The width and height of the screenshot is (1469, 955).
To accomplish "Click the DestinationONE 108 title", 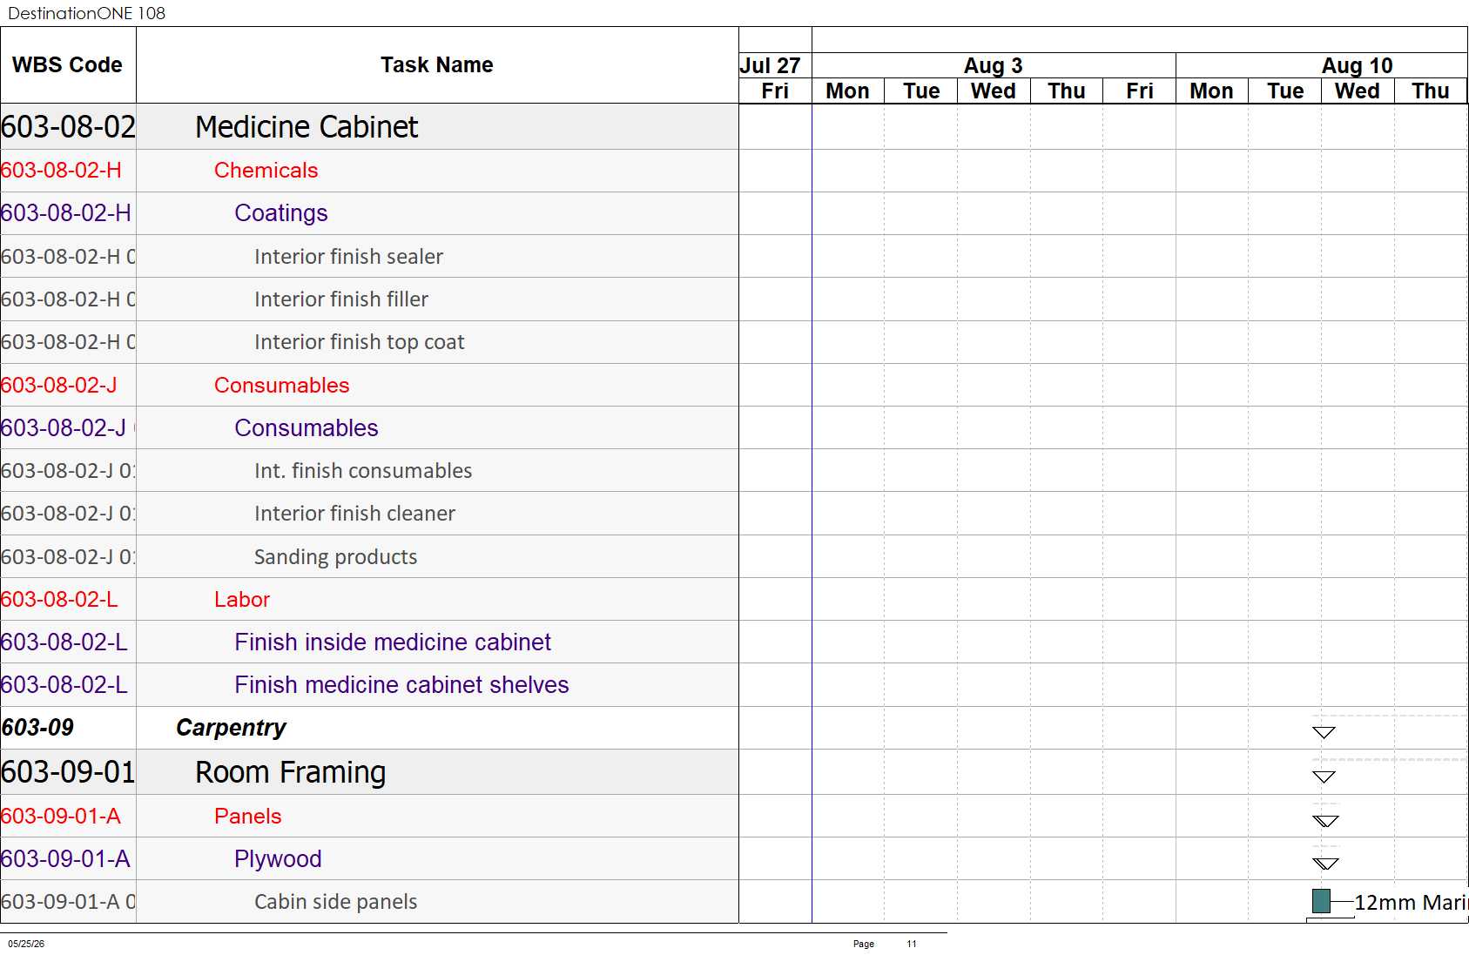I will (x=86, y=13).
